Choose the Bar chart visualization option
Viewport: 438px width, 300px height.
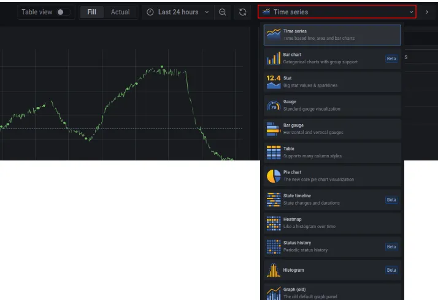click(332, 58)
